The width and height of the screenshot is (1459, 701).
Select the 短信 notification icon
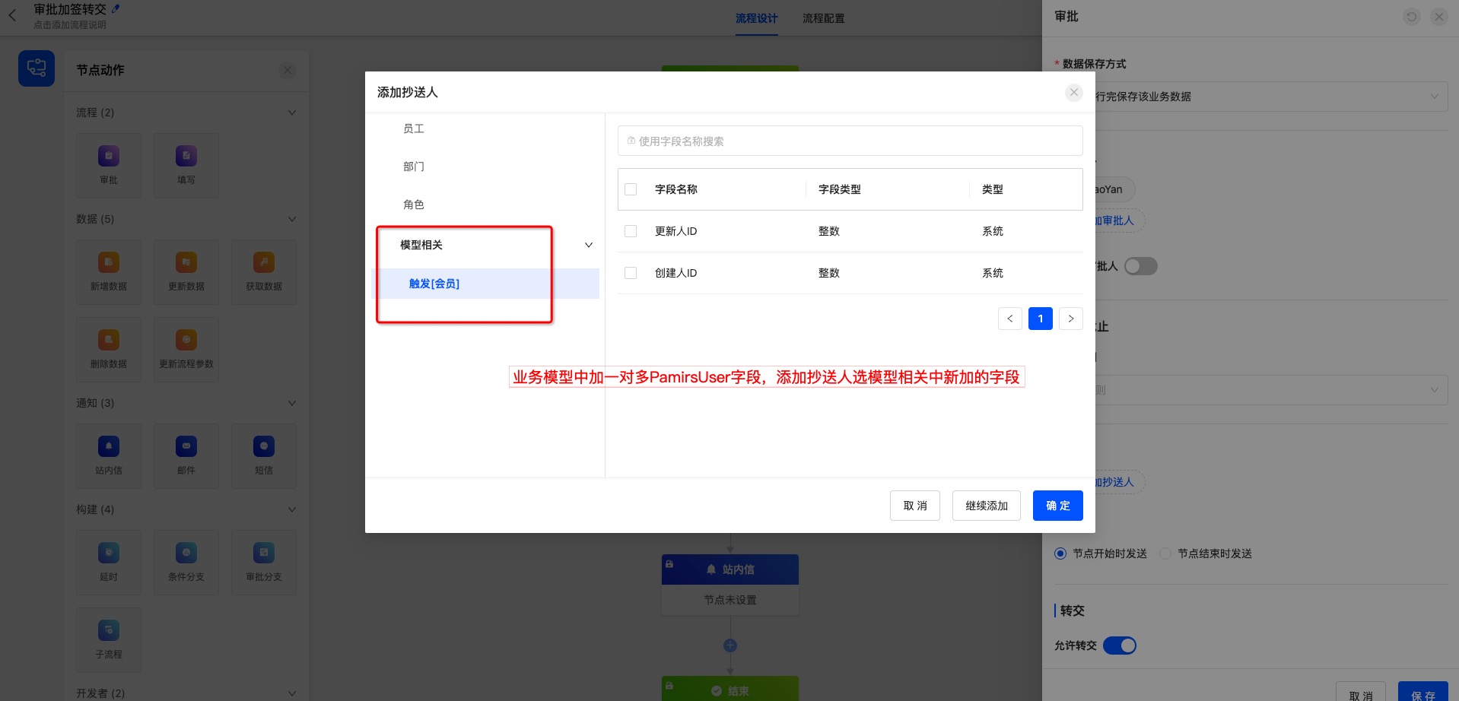[x=264, y=446]
